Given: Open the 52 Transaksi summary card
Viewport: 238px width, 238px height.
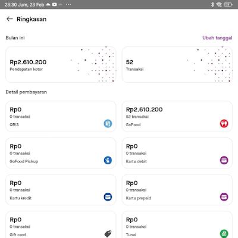Looking at the screenshot, I should click(x=177, y=65).
